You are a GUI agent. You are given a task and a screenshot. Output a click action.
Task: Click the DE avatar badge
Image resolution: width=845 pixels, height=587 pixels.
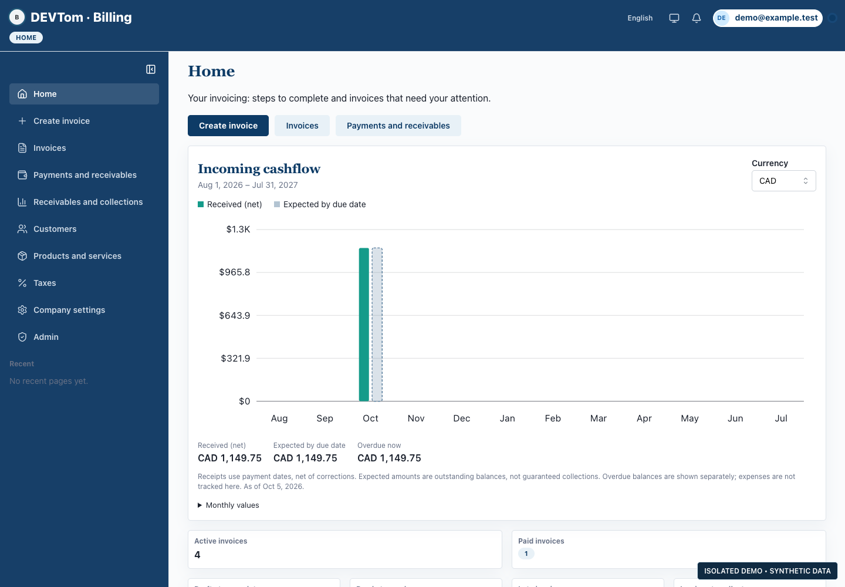tap(722, 18)
